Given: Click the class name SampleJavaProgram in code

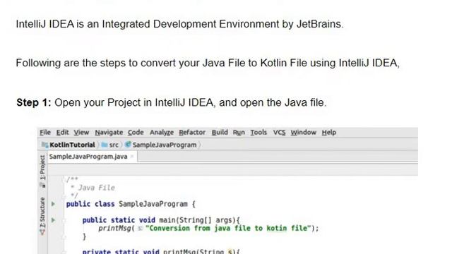Looking at the screenshot, I should tap(153, 204).
